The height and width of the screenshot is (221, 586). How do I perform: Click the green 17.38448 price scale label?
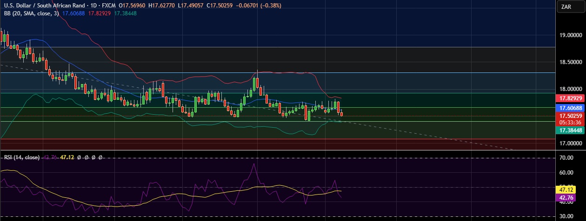(x=571, y=130)
